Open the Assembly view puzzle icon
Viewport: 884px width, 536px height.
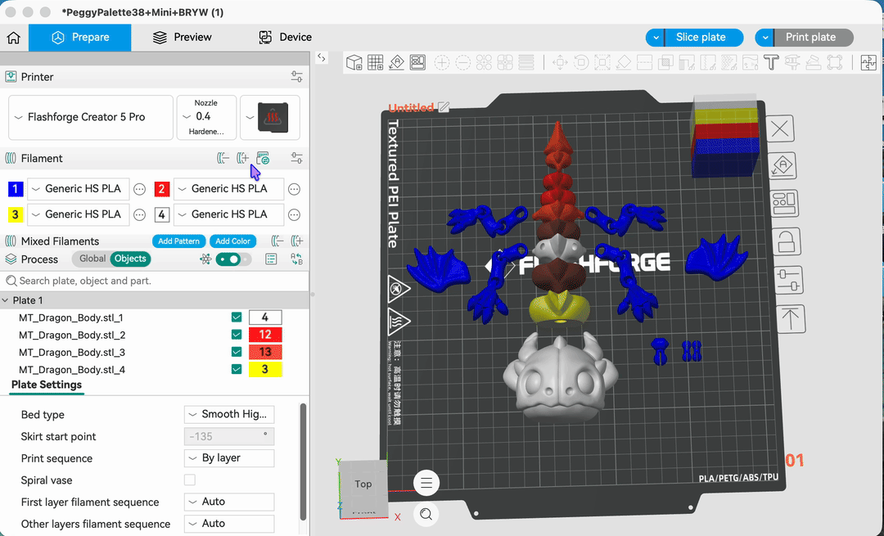click(868, 62)
